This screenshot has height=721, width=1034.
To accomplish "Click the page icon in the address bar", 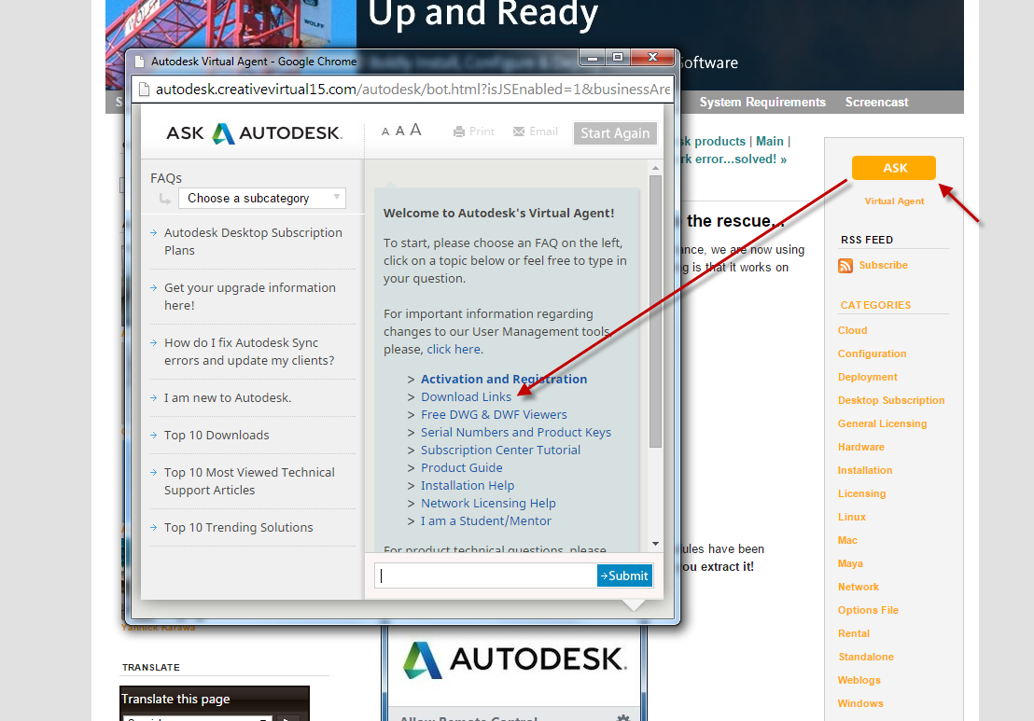I will tap(144, 90).
